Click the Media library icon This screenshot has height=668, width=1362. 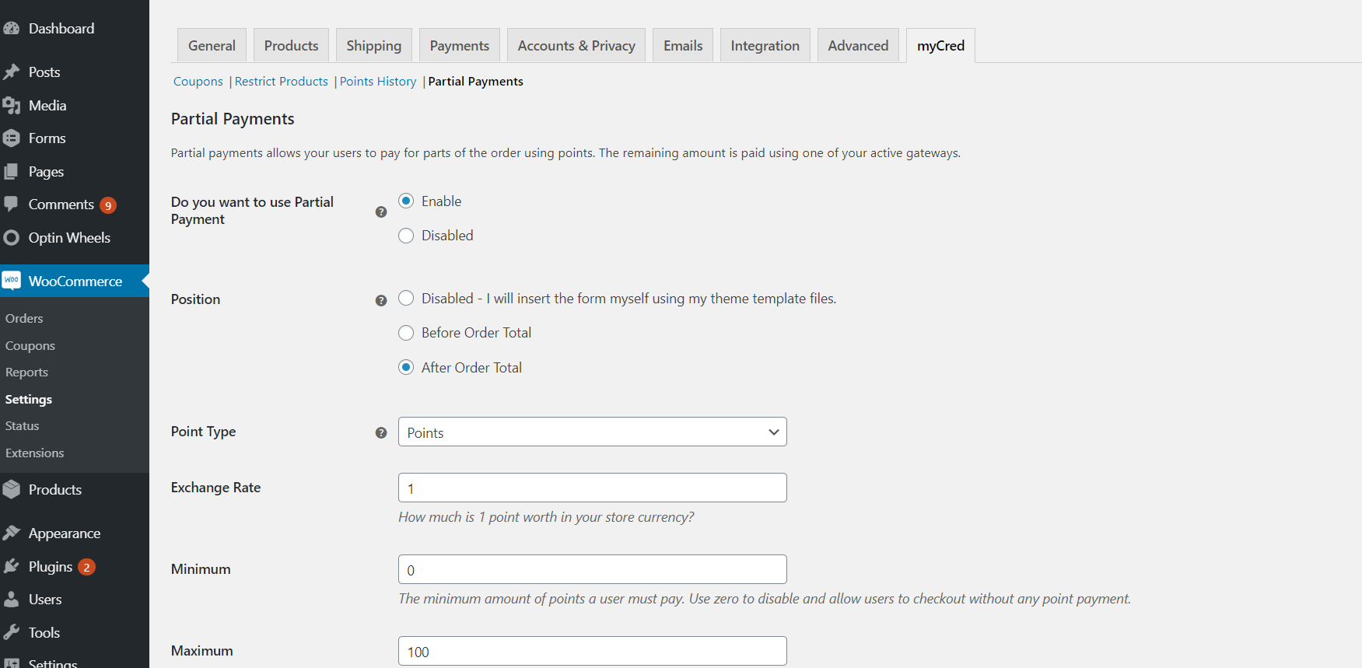click(x=11, y=106)
